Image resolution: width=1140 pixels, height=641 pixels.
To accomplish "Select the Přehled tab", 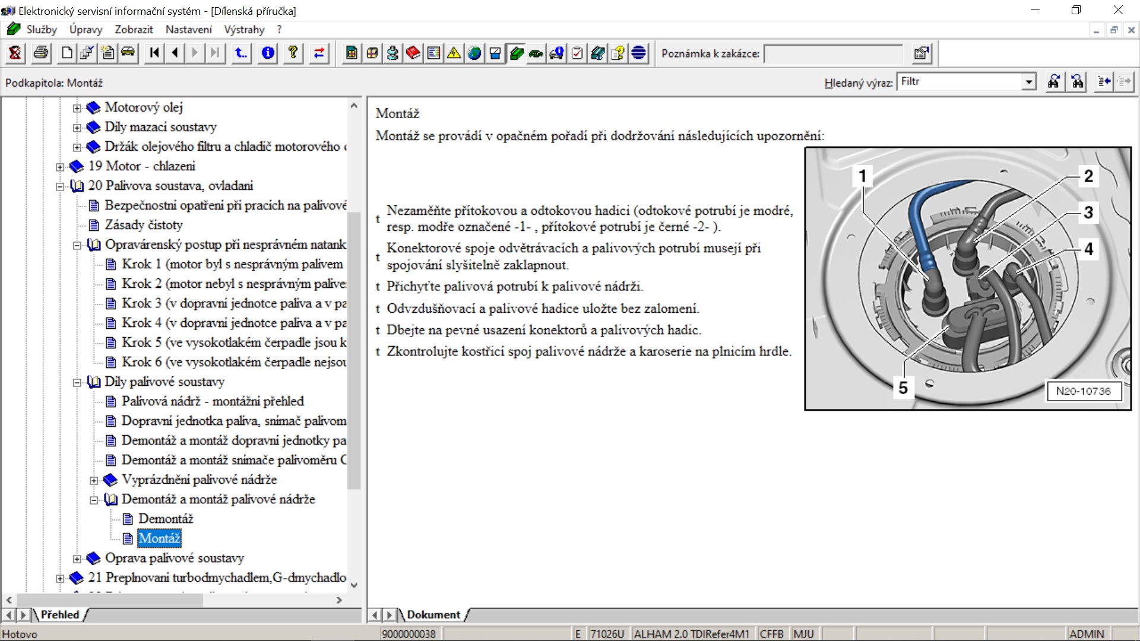I will click(x=59, y=615).
